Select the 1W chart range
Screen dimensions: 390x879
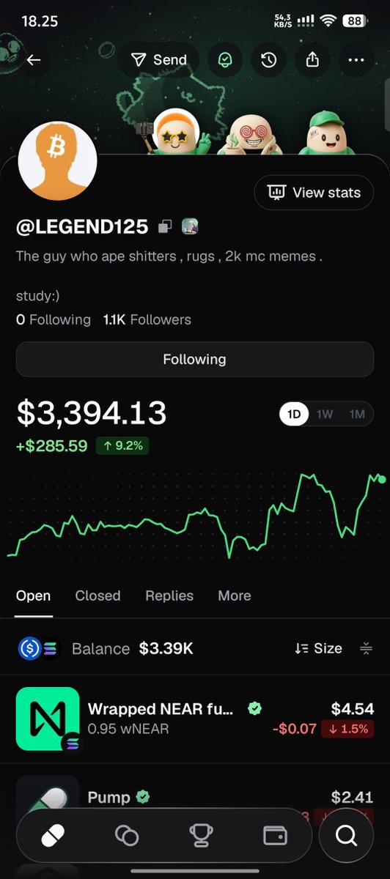[325, 414]
